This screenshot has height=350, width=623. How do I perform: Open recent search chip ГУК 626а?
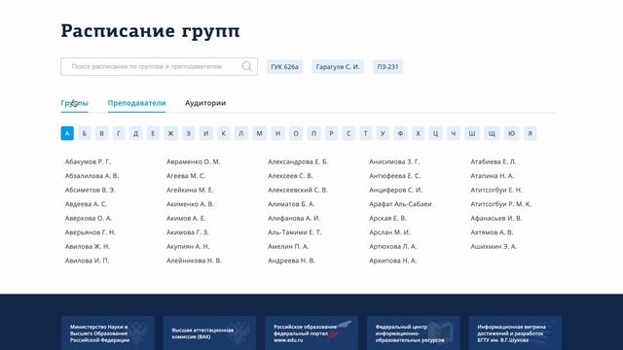click(284, 67)
